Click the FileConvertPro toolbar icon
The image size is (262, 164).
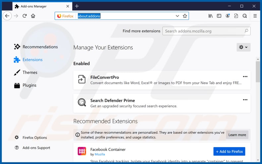pos(236,16)
